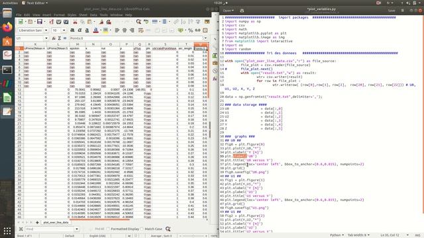The image size is (424, 238).
Task: Click the Find text input field
Action: (x=50, y=229)
